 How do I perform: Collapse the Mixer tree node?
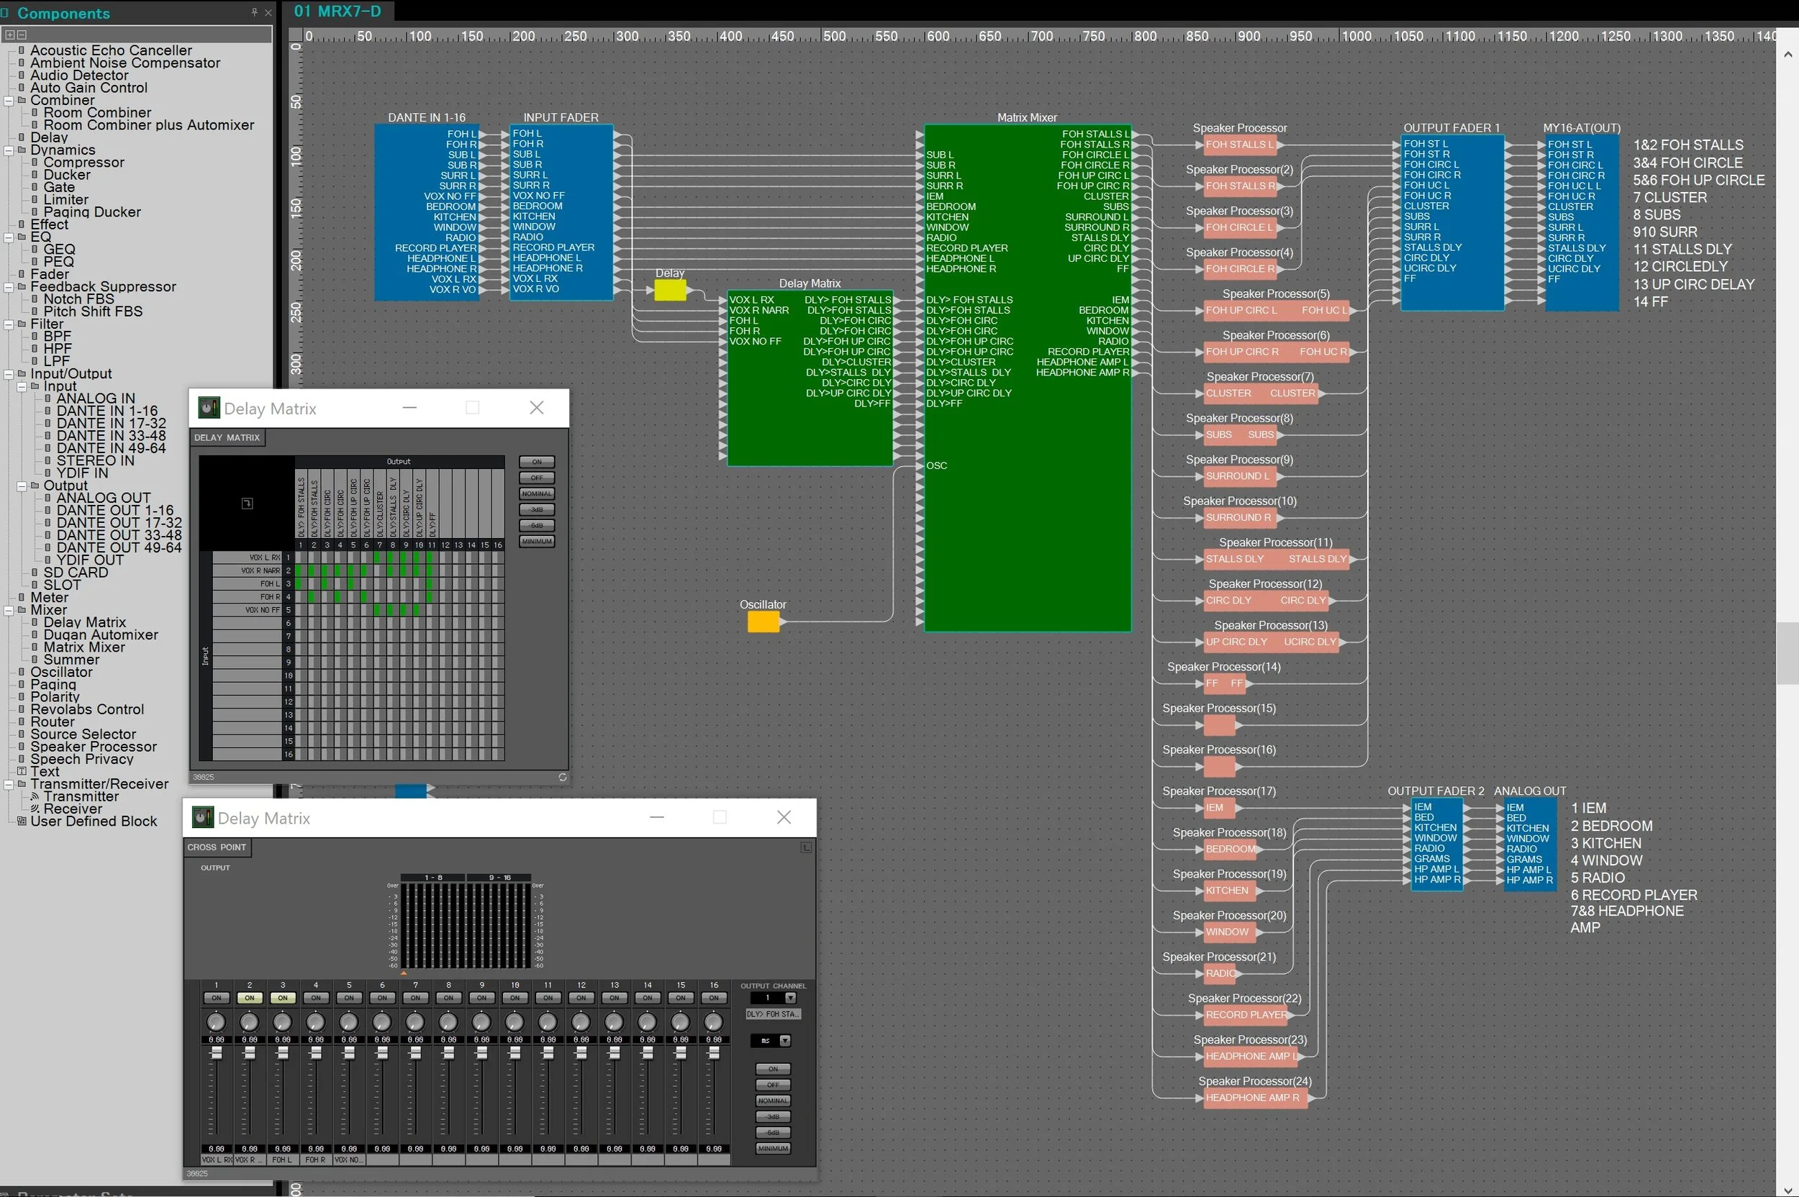(9, 610)
